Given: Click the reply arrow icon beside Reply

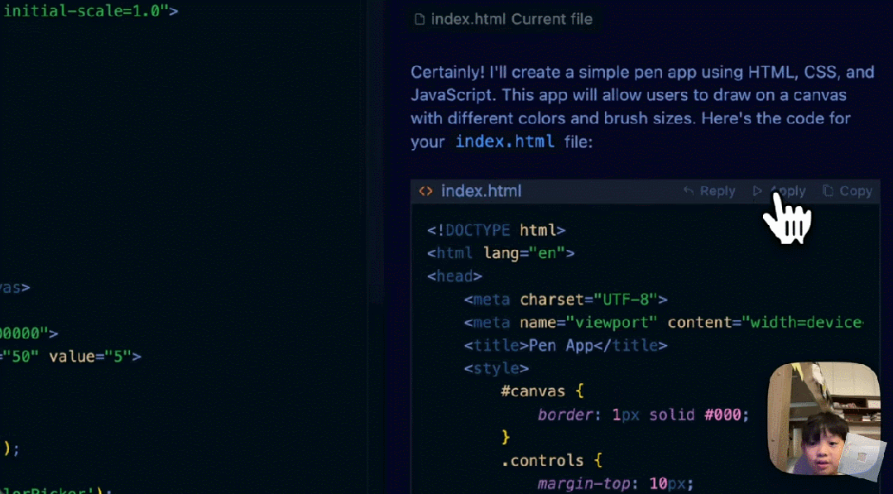Looking at the screenshot, I should pyautogui.click(x=689, y=190).
